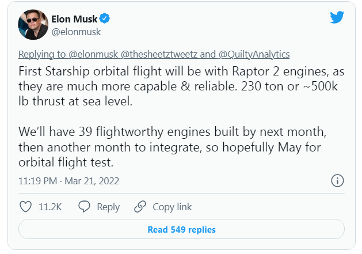Select the Copy link label
This screenshot has height=254, width=362.
click(172, 207)
